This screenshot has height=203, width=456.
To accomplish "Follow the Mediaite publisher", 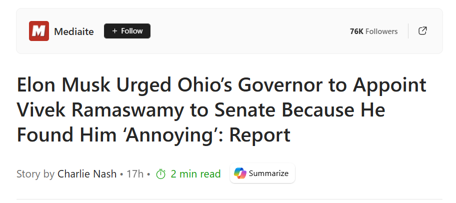I will click(x=127, y=31).
